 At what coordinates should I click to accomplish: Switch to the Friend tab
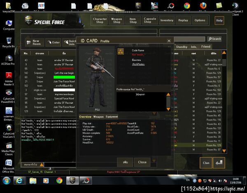coord(206,47)
